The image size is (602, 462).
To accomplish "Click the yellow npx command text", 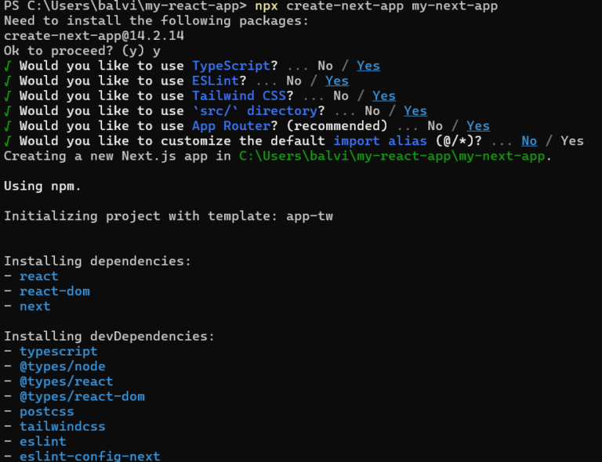I will tap(267, 6).
